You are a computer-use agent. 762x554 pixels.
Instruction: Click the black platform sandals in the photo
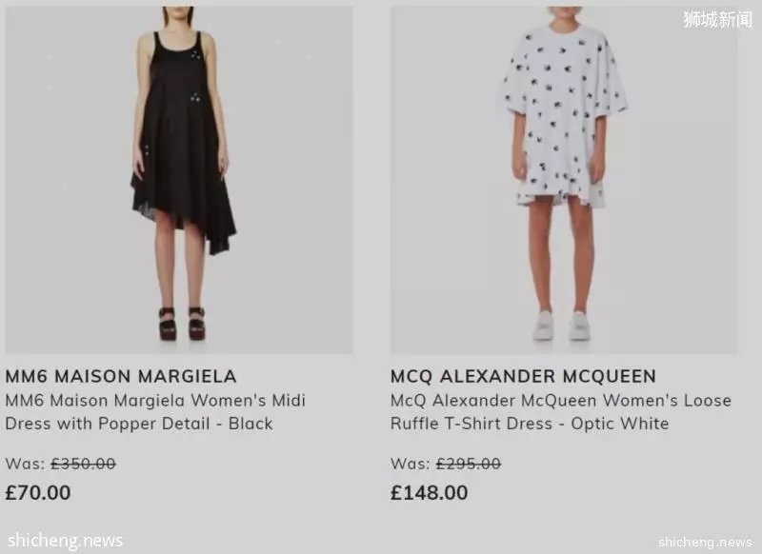(x=182, y=324)
